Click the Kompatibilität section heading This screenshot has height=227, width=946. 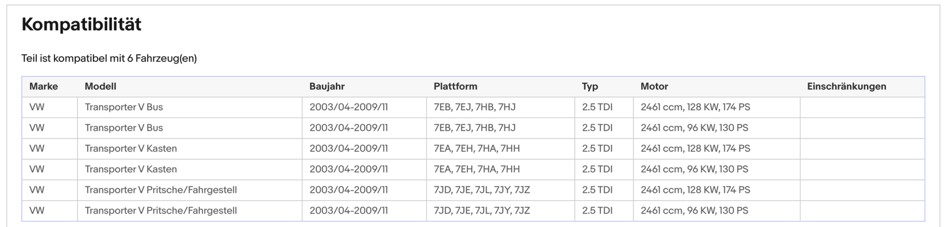tap(81, 24)
